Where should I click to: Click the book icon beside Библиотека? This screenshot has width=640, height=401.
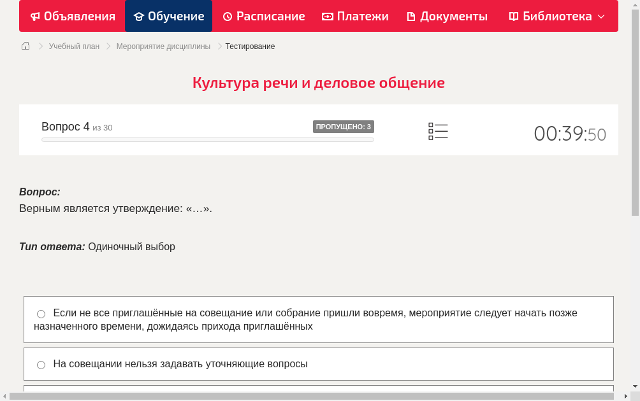tap(514, 16)
